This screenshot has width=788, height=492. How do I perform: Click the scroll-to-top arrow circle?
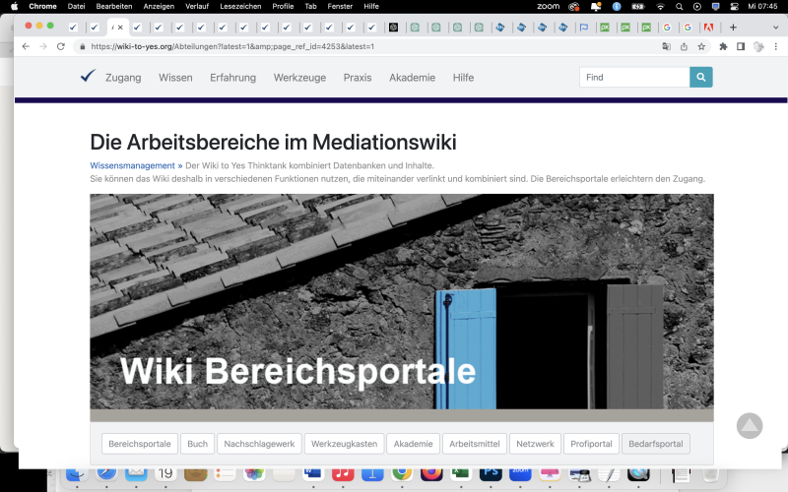tap(750, 425)
